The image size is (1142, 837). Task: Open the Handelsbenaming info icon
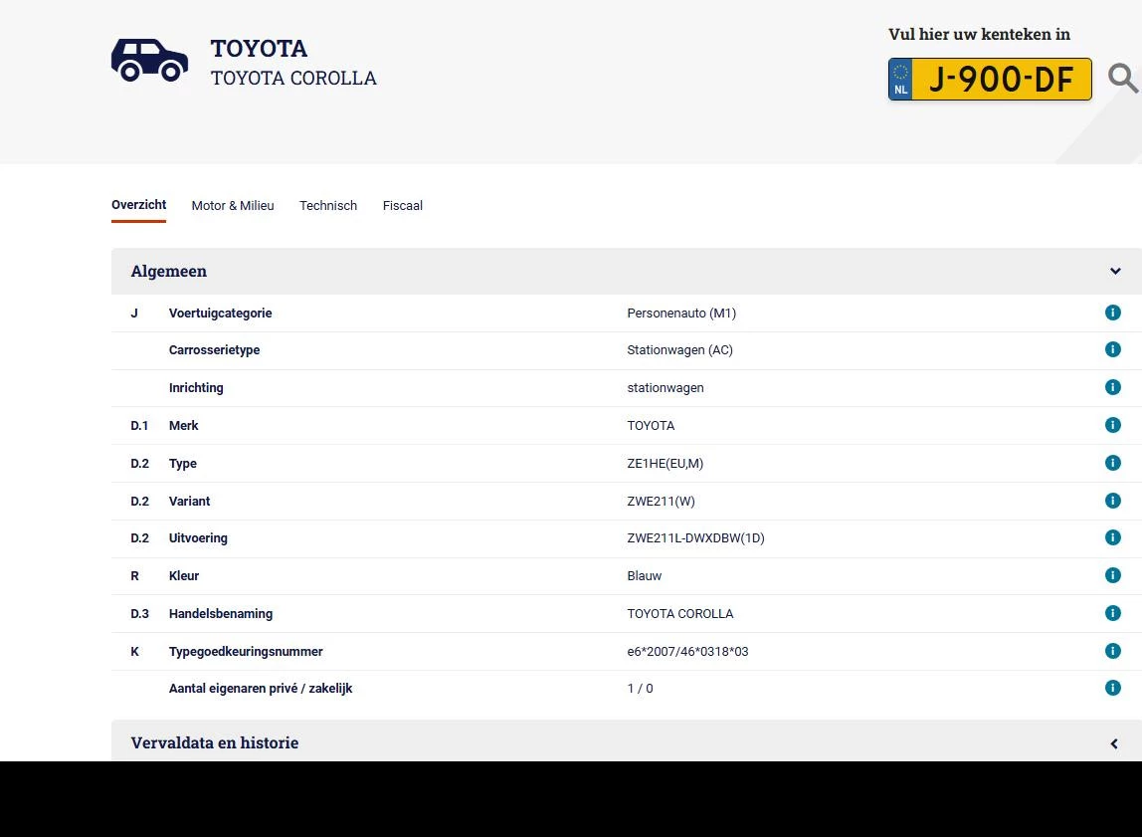1113,613
